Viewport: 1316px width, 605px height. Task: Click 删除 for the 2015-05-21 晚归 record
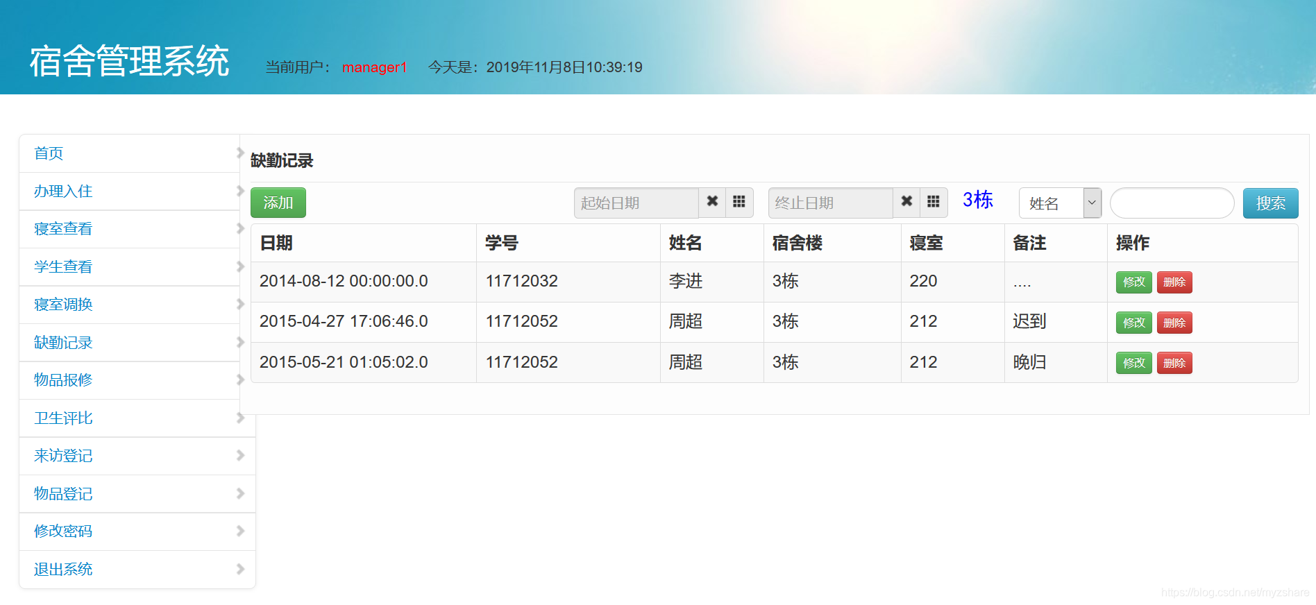1174,363
